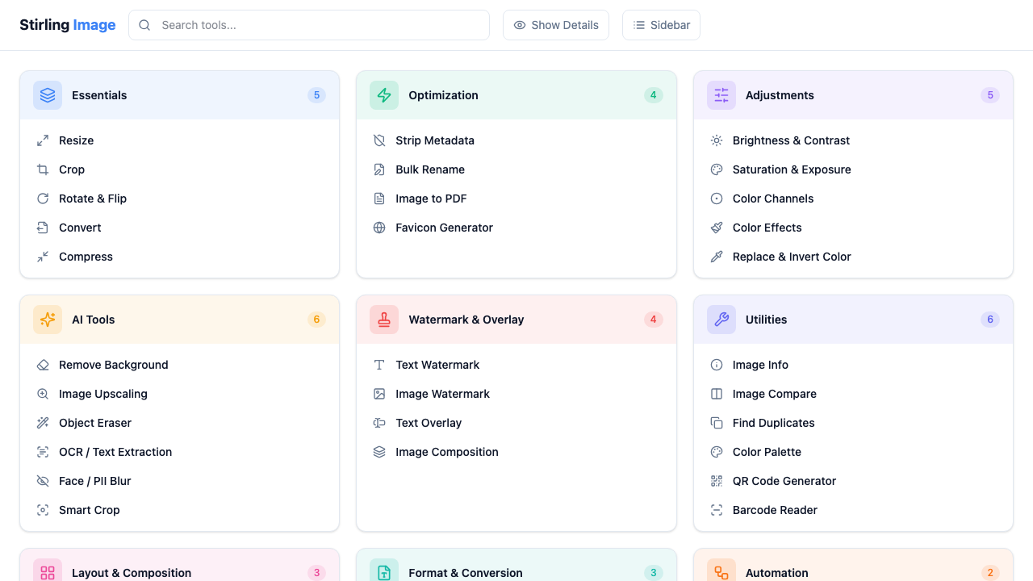Select the Favicon Generator globe icon
Screen dimensions: 1033x581
tap(379, 228)
